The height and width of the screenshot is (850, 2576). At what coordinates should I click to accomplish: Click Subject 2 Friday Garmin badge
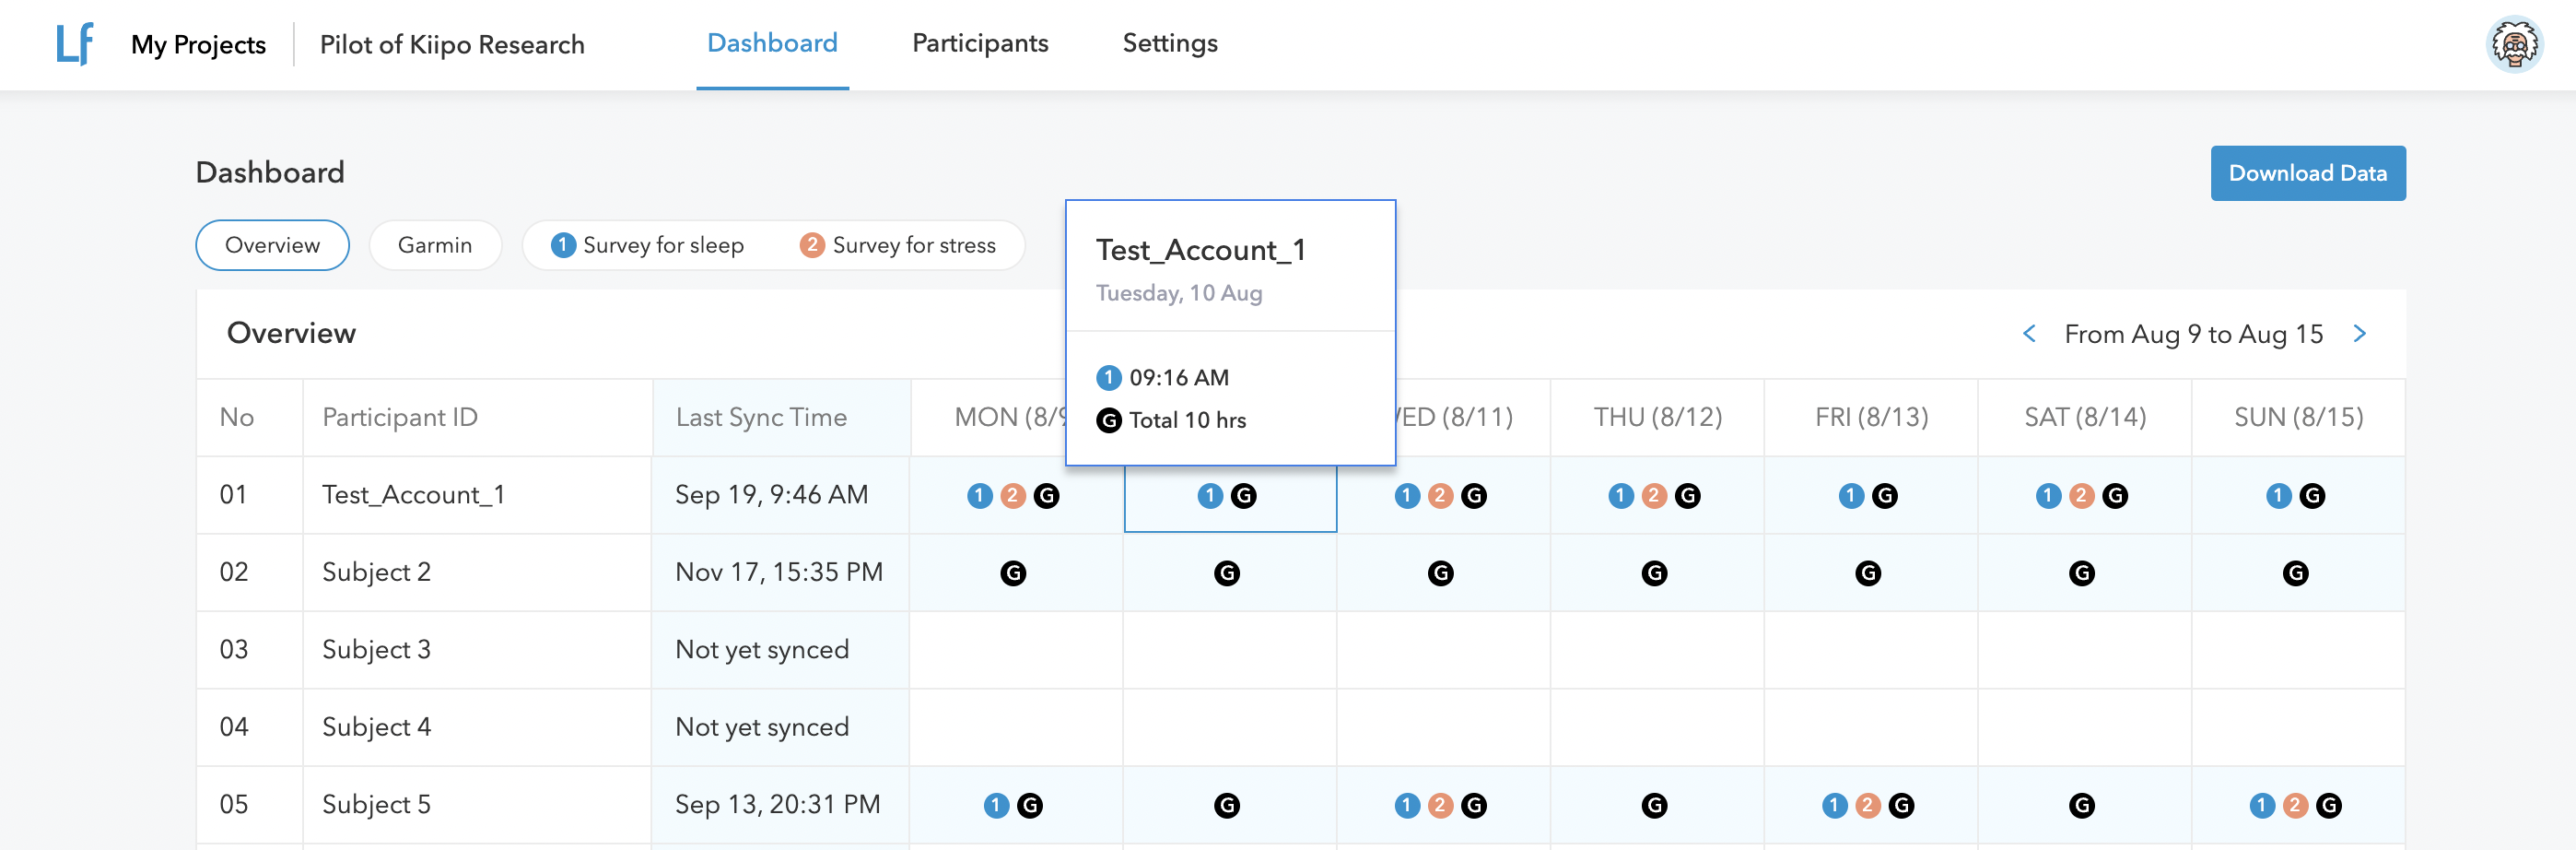tap(1868, 573)
